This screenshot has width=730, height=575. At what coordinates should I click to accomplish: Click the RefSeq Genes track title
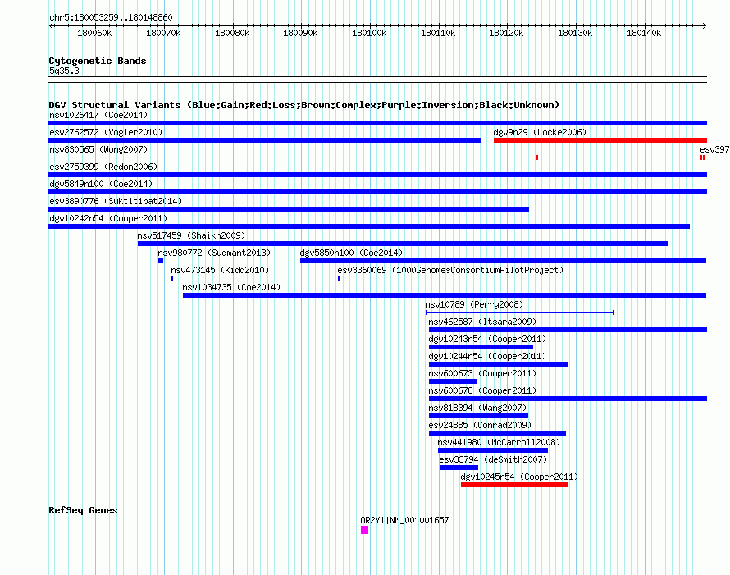(x=83, y=510)
